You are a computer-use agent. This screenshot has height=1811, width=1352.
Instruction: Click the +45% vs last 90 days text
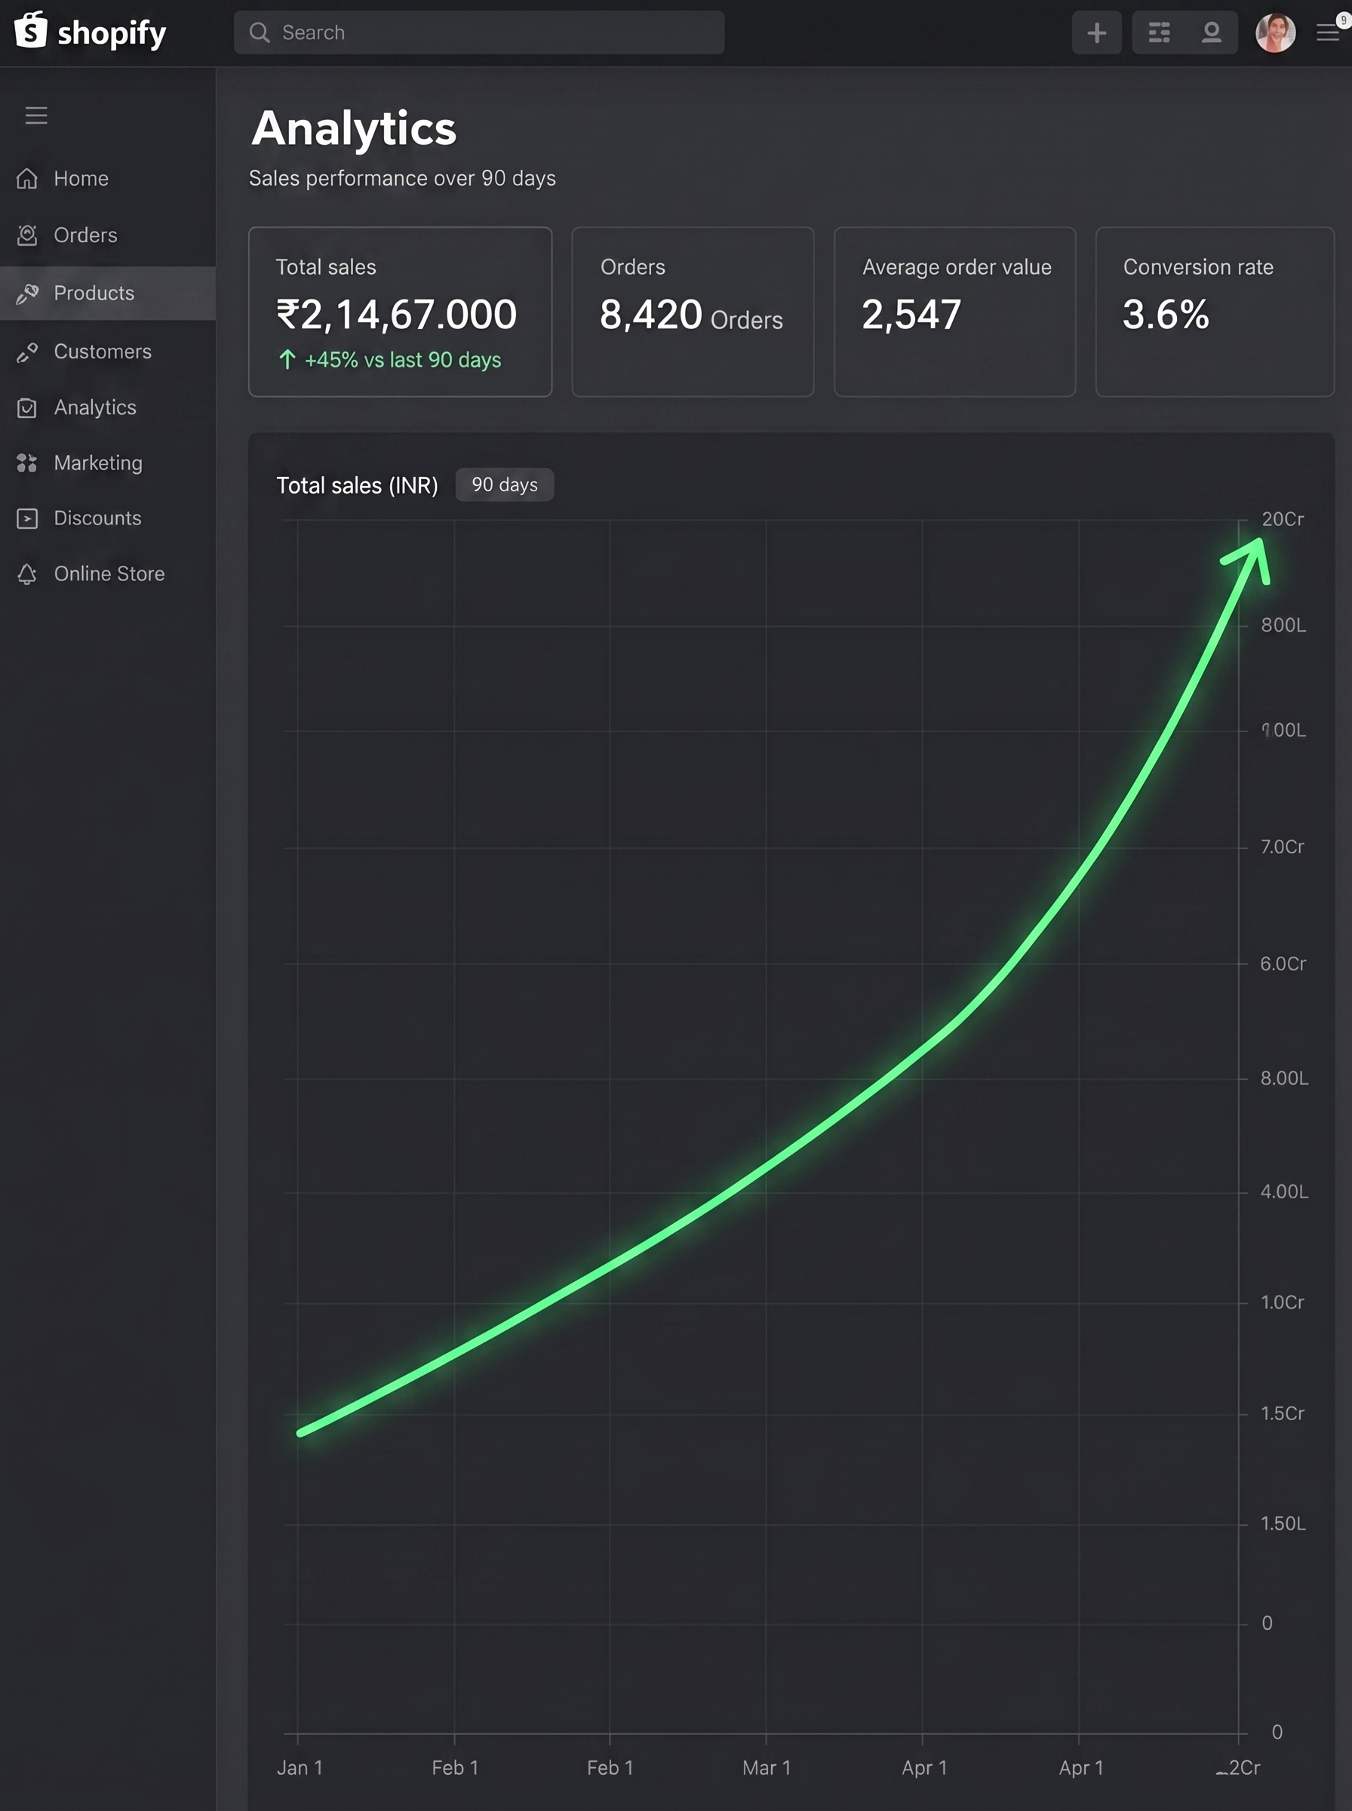pyautogui.click(x=403, y=360)
